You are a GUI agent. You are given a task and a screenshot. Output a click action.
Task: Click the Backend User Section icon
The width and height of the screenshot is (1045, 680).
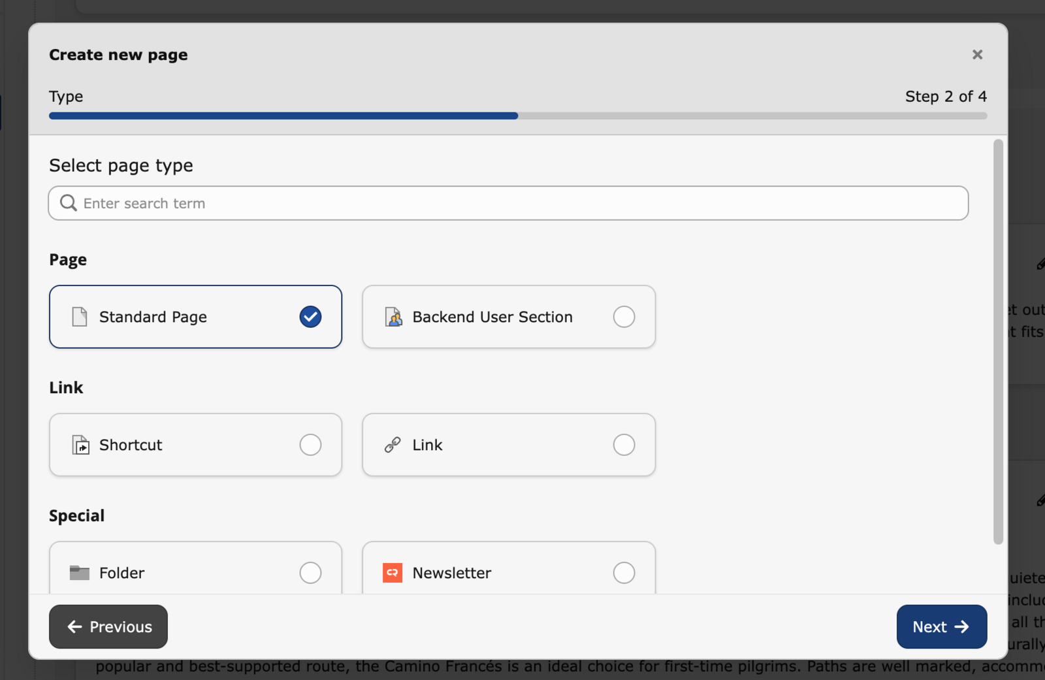click(393, 317)
